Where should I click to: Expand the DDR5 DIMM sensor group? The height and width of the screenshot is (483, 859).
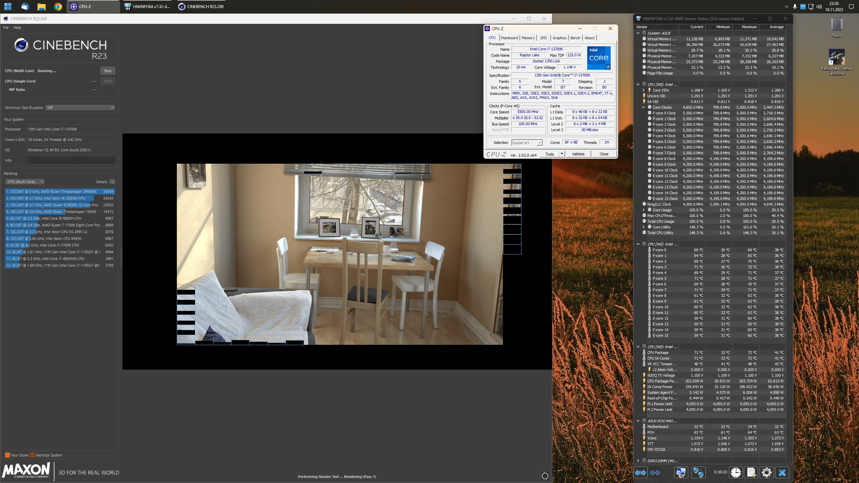point(638,461)
